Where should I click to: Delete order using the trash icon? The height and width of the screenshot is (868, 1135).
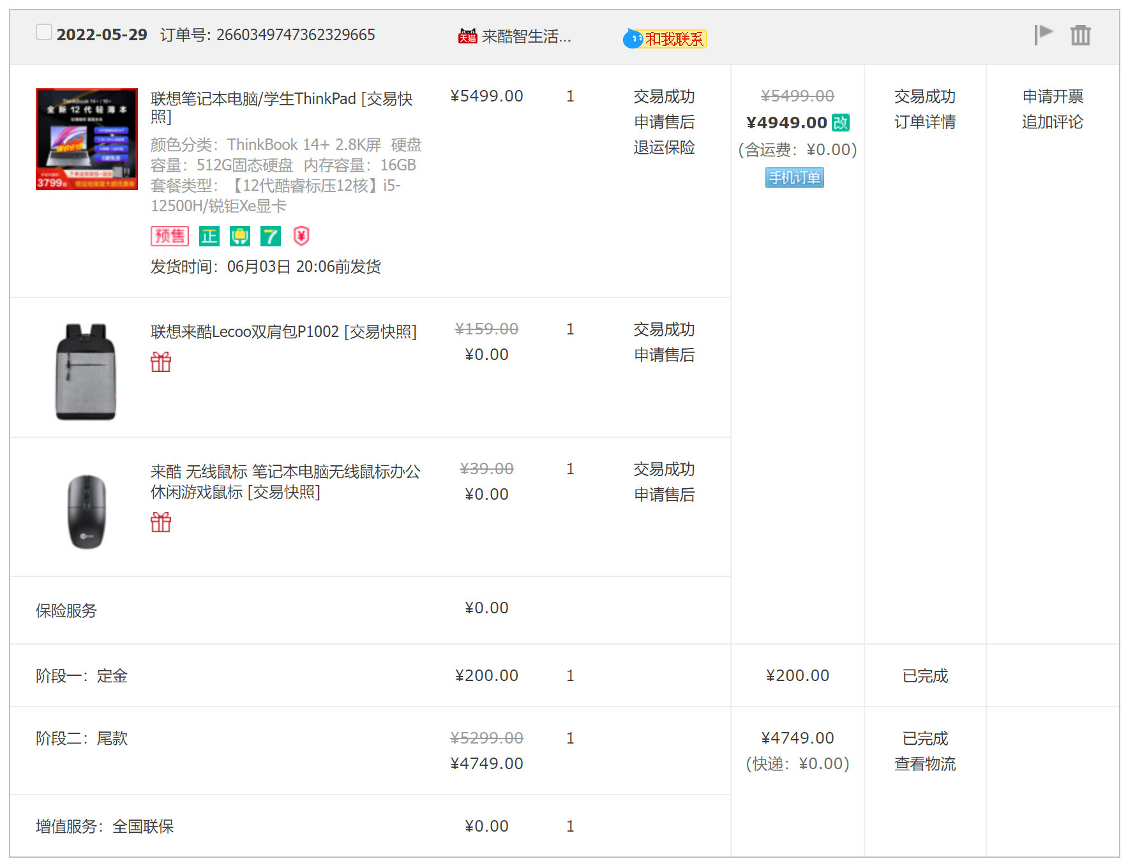point(1081,34)
